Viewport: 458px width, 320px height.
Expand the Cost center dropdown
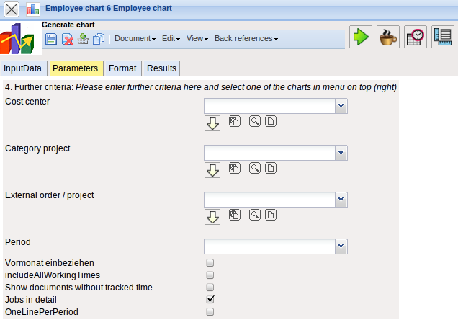tap(341, 106)
